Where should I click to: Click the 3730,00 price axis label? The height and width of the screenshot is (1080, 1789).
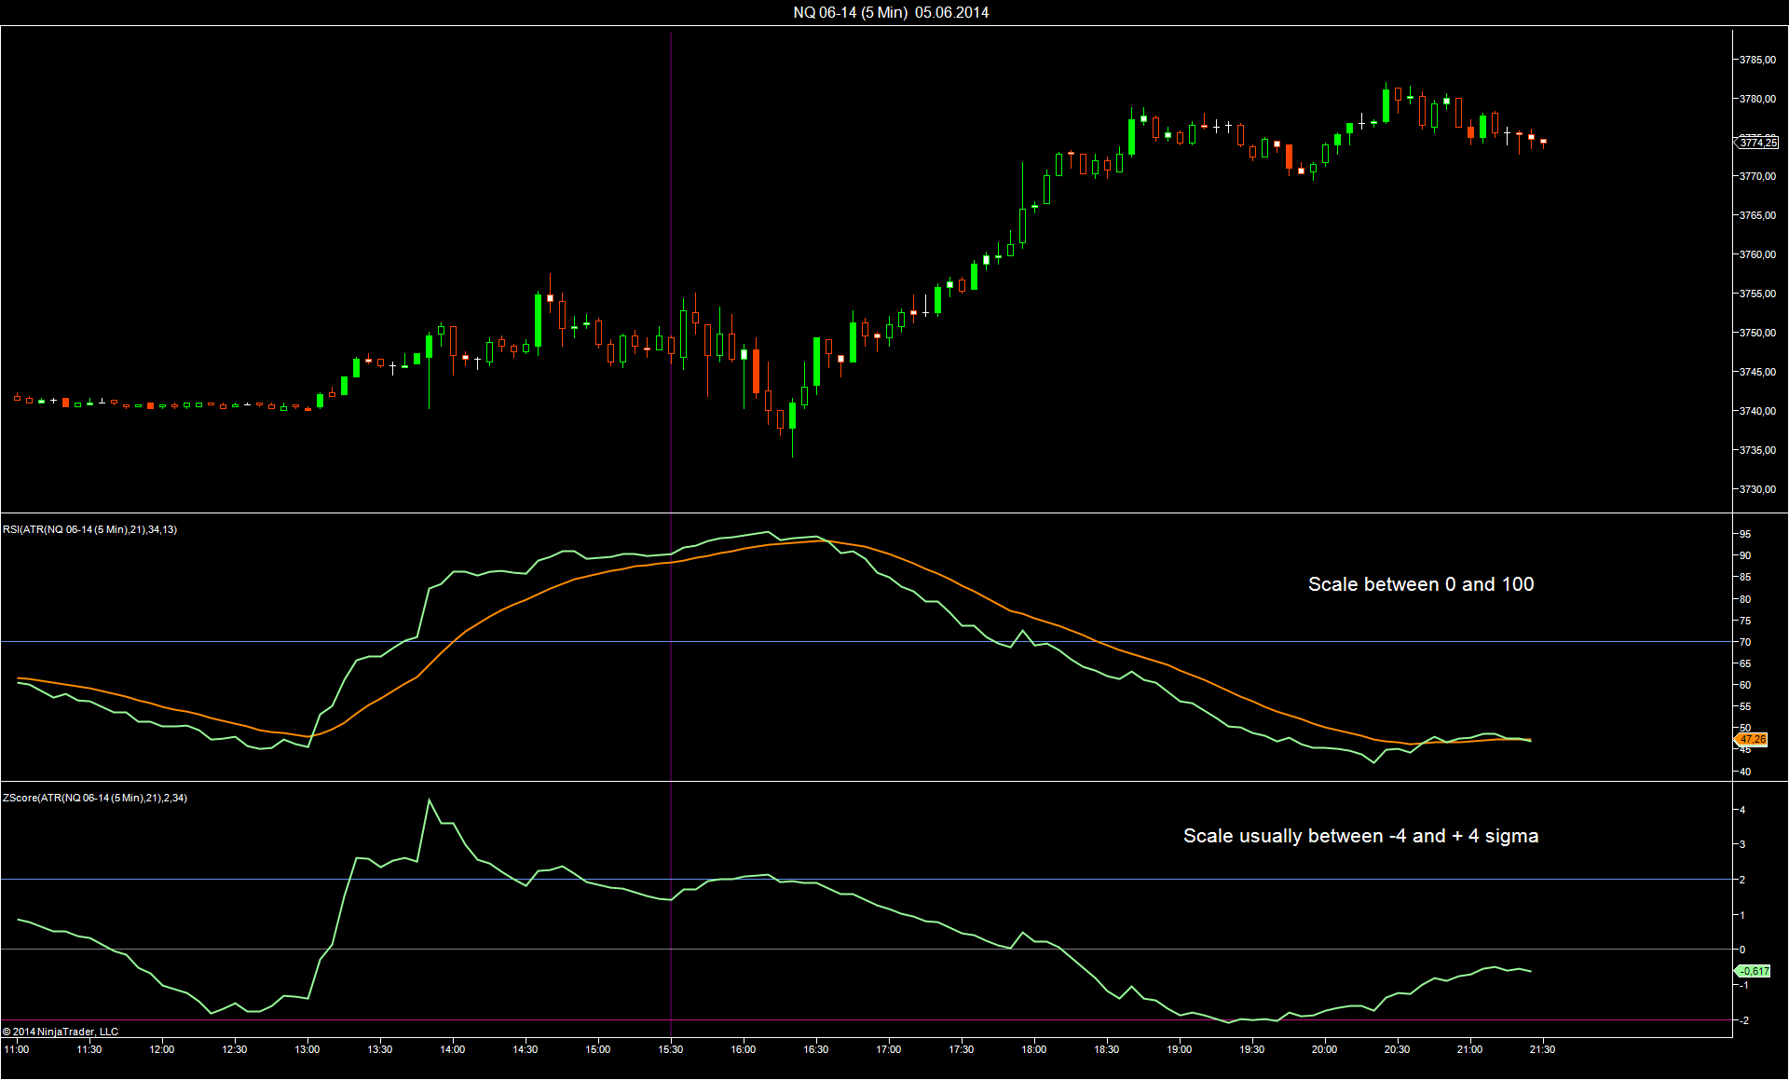(1757, 489)
